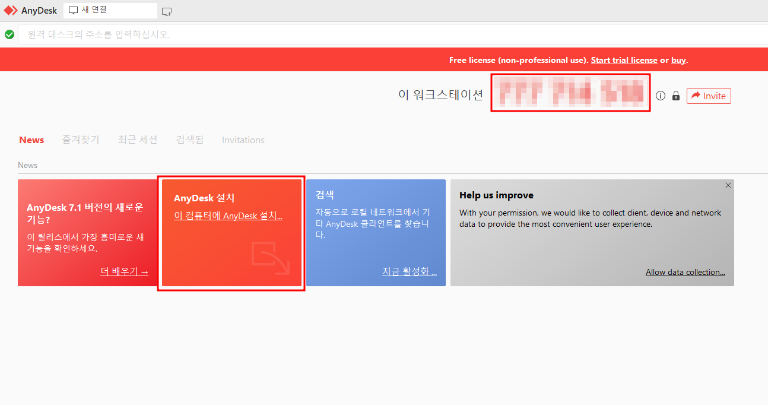Click the lock icon beside Invite
This screenshot has height=405, width=768.
pos(676,96)
